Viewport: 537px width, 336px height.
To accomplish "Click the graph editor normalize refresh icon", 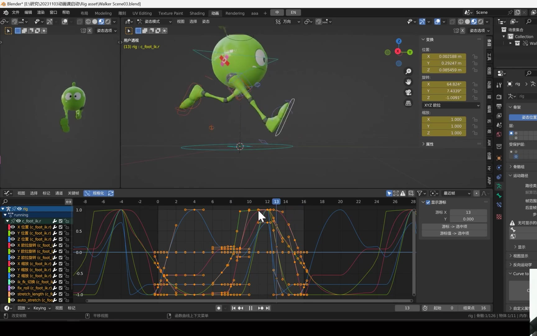I will click(x=111, y=193).
